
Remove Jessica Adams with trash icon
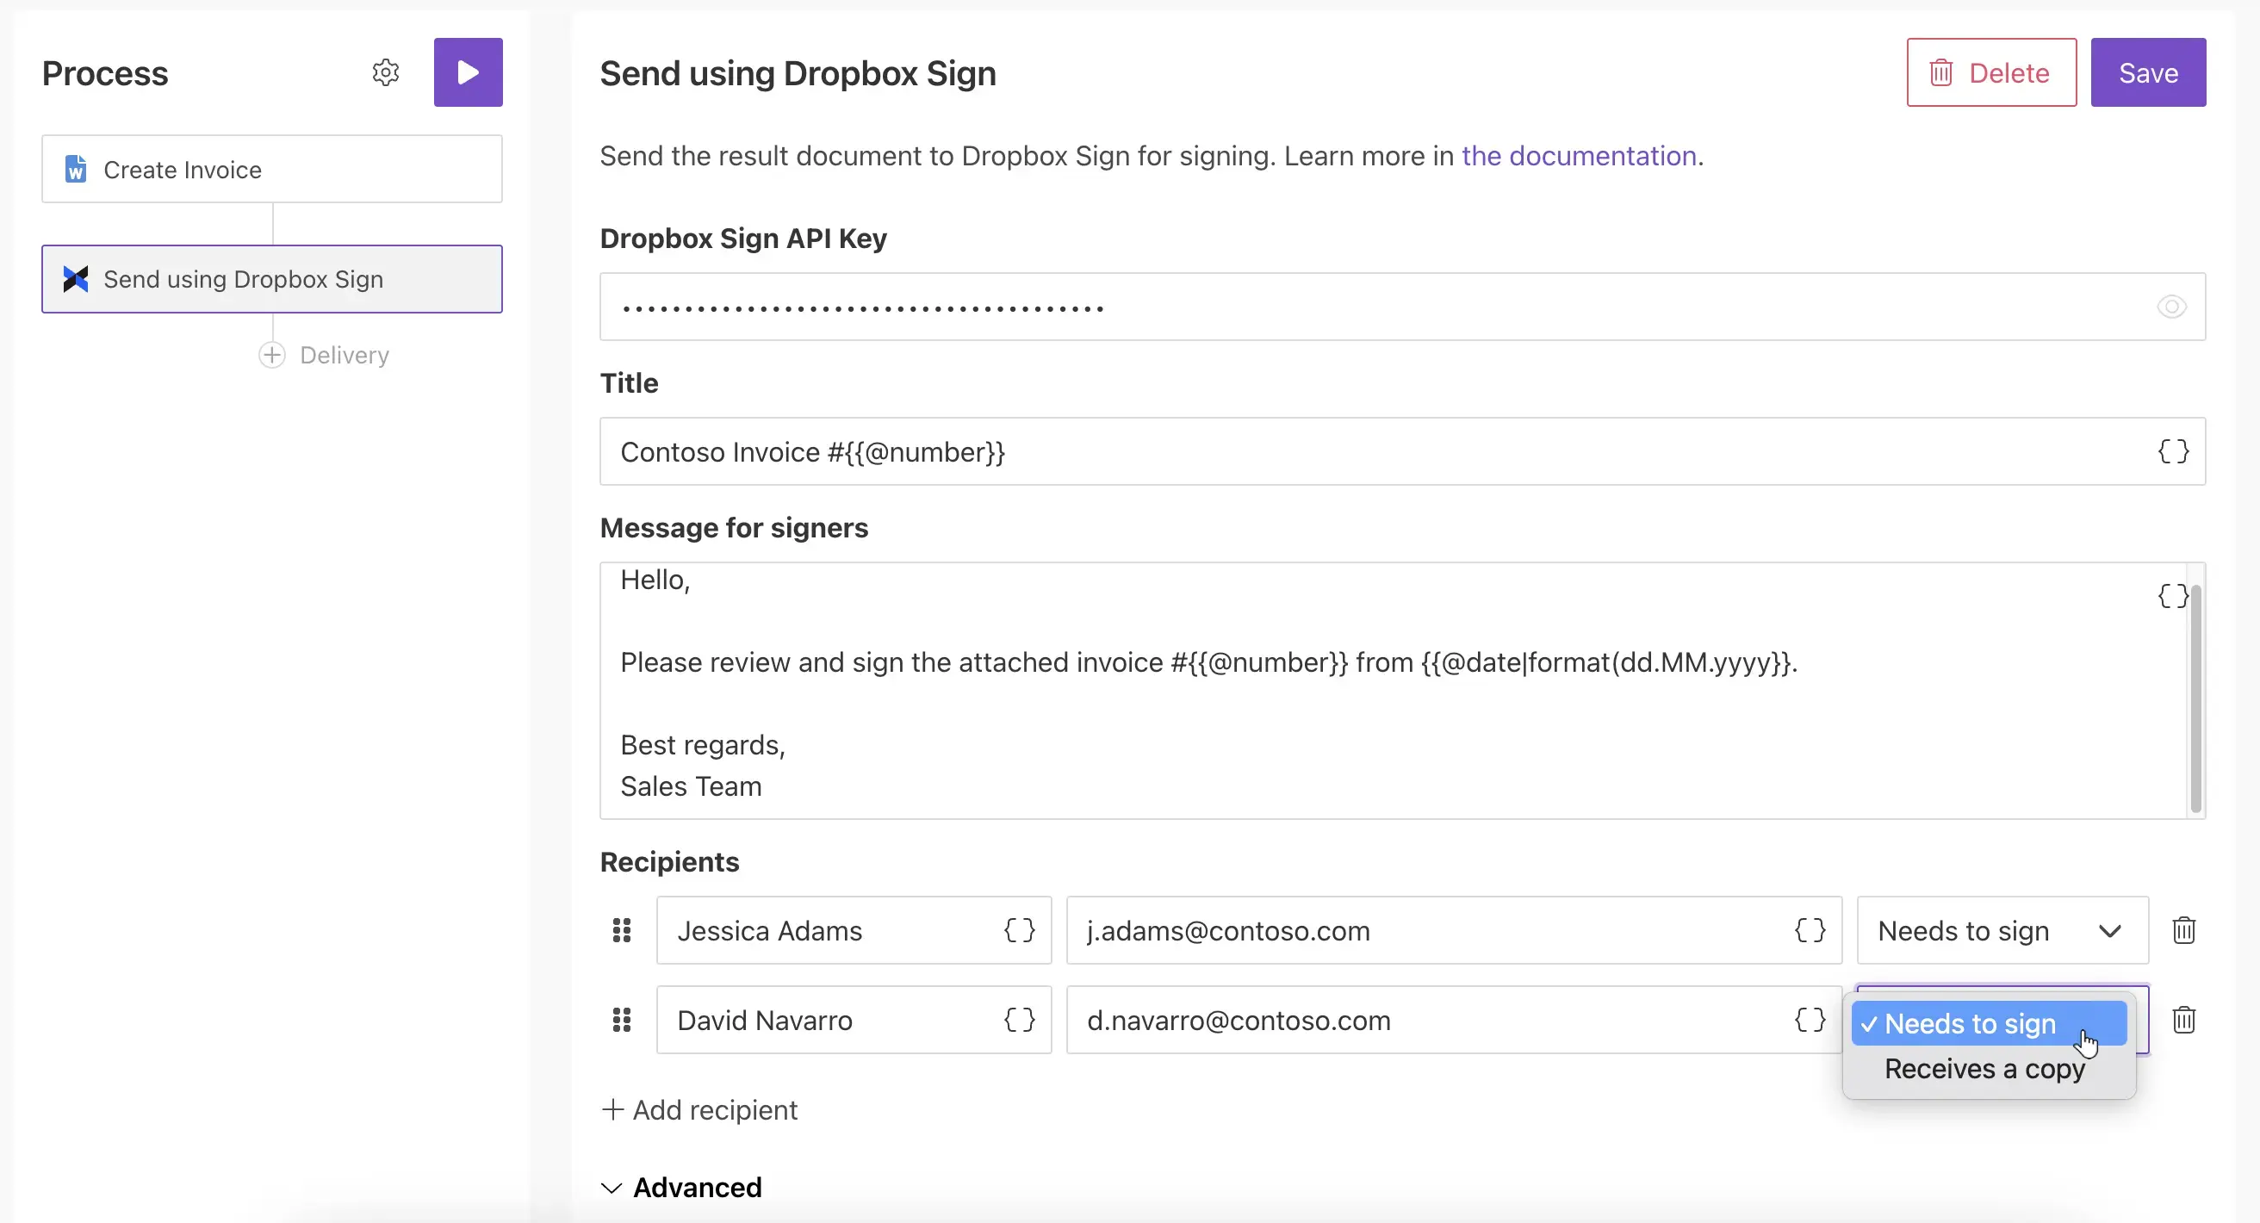click(2183, 930)
